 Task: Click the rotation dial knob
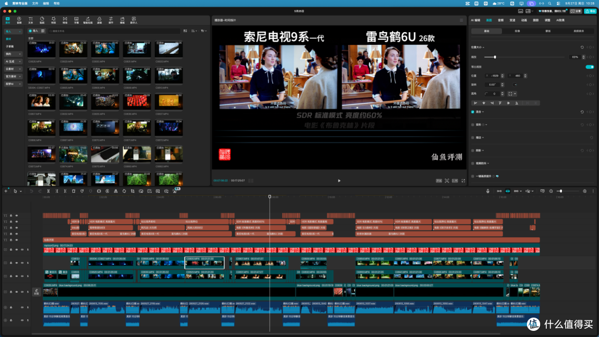pos(515,85)
